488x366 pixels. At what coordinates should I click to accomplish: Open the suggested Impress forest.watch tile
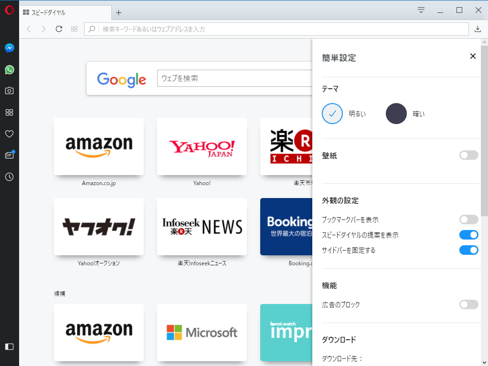286,333
